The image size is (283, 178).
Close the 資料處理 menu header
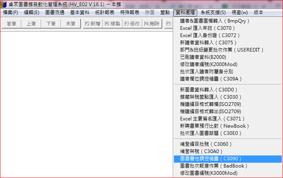185,12
